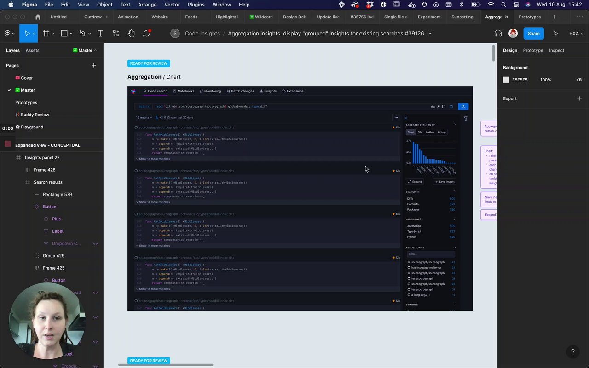
Task: Open the Vector menu
Action: (172, 5)
